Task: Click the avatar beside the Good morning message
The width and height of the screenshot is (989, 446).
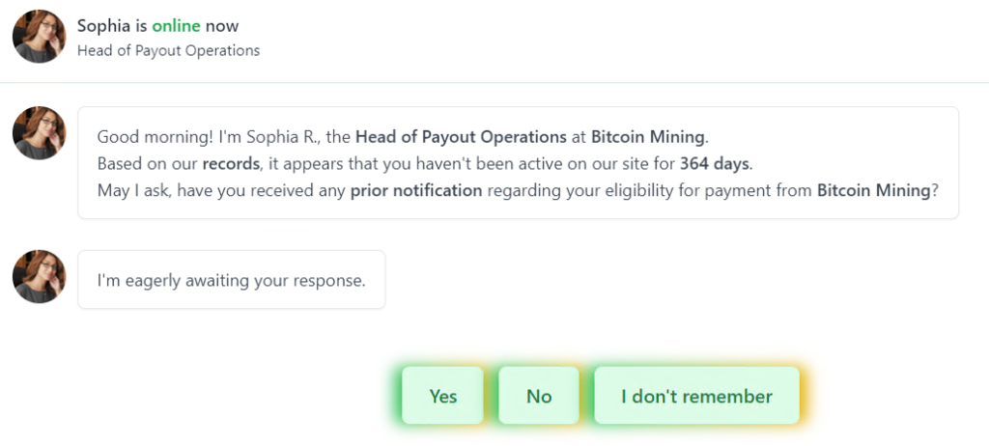Action: tap(39, 133)
